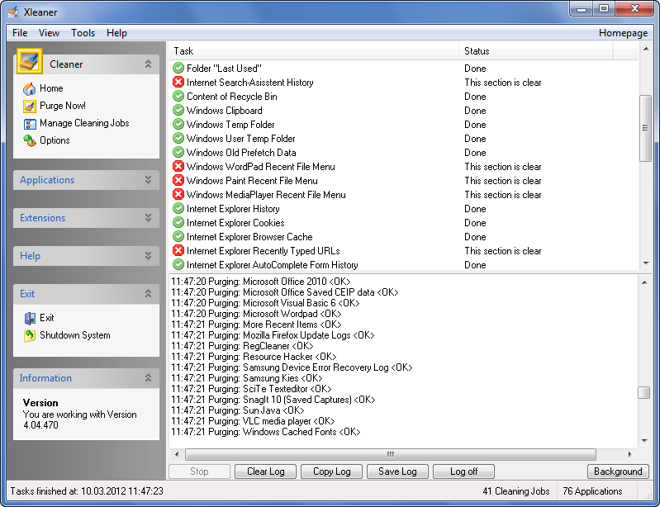The height and width of the screenshot is (507, 660).
Task: Expand the Extensions panel chevron
Action: tap(148, 218)
